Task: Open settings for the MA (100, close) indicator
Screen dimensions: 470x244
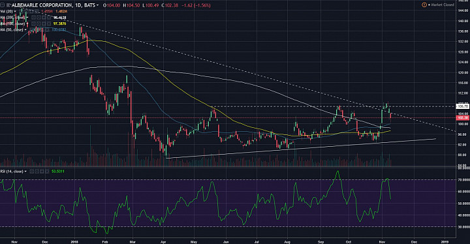Action: pos(39,23)
